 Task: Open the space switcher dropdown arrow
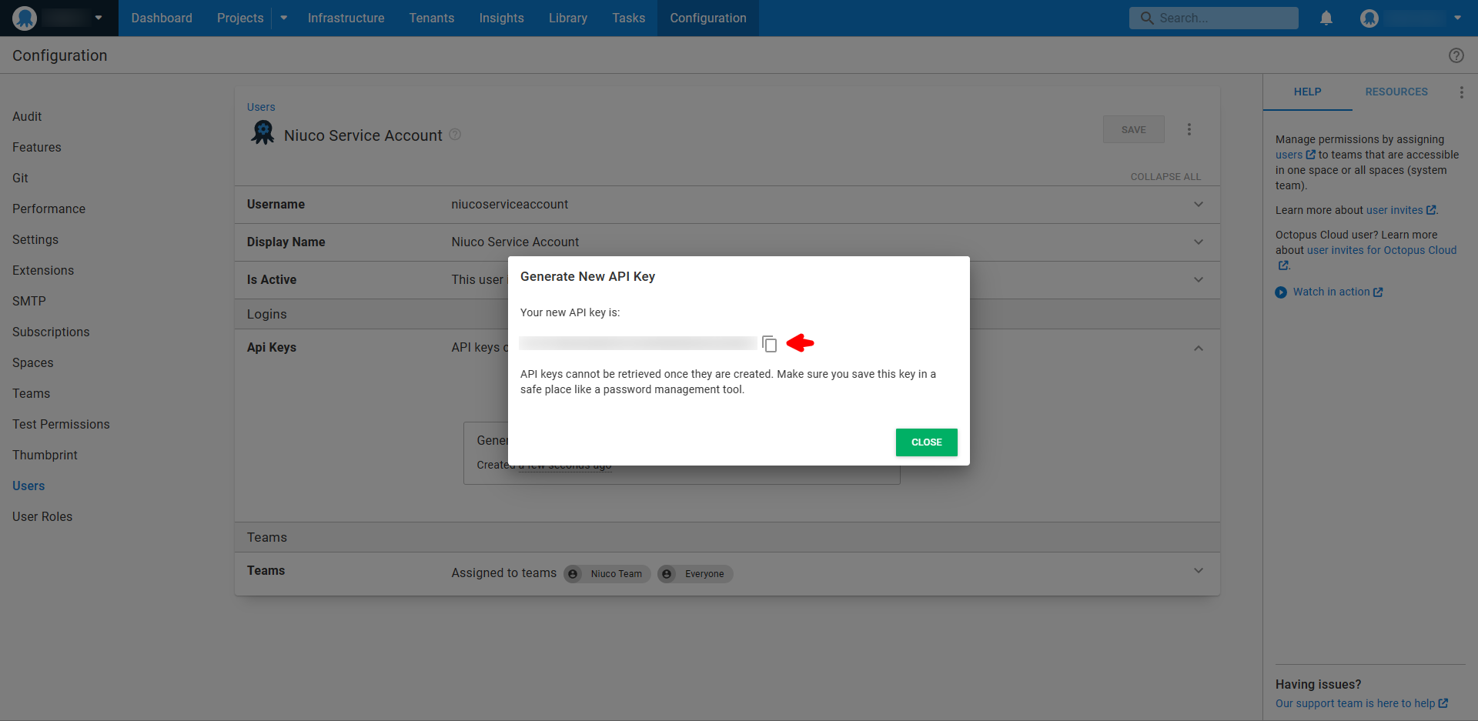click(x=99, y=18)
